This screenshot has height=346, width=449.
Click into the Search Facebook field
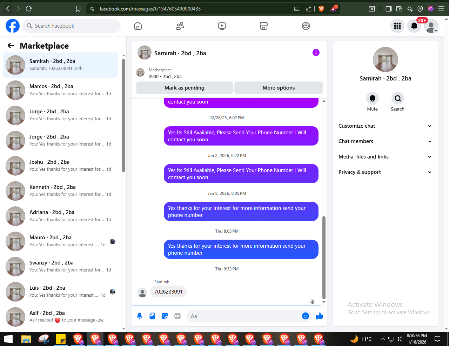point(72,26)
